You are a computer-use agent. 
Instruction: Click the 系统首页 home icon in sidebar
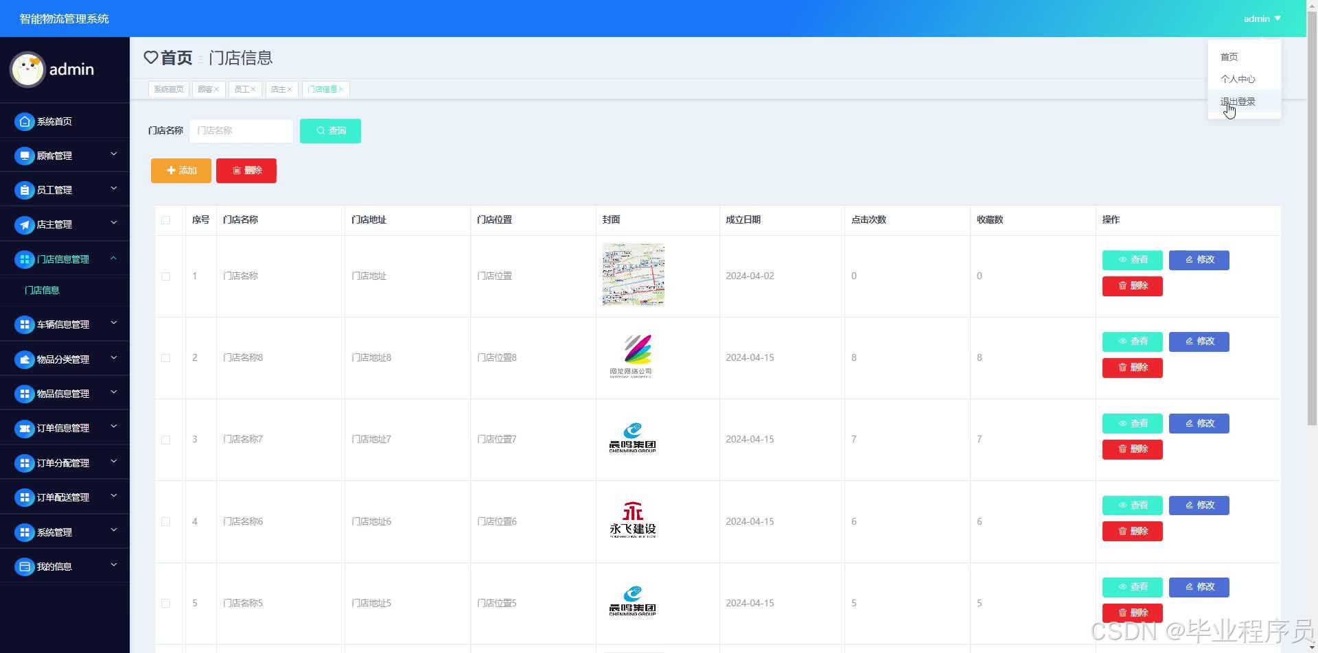pyautogui.click(x=25, y=121)
